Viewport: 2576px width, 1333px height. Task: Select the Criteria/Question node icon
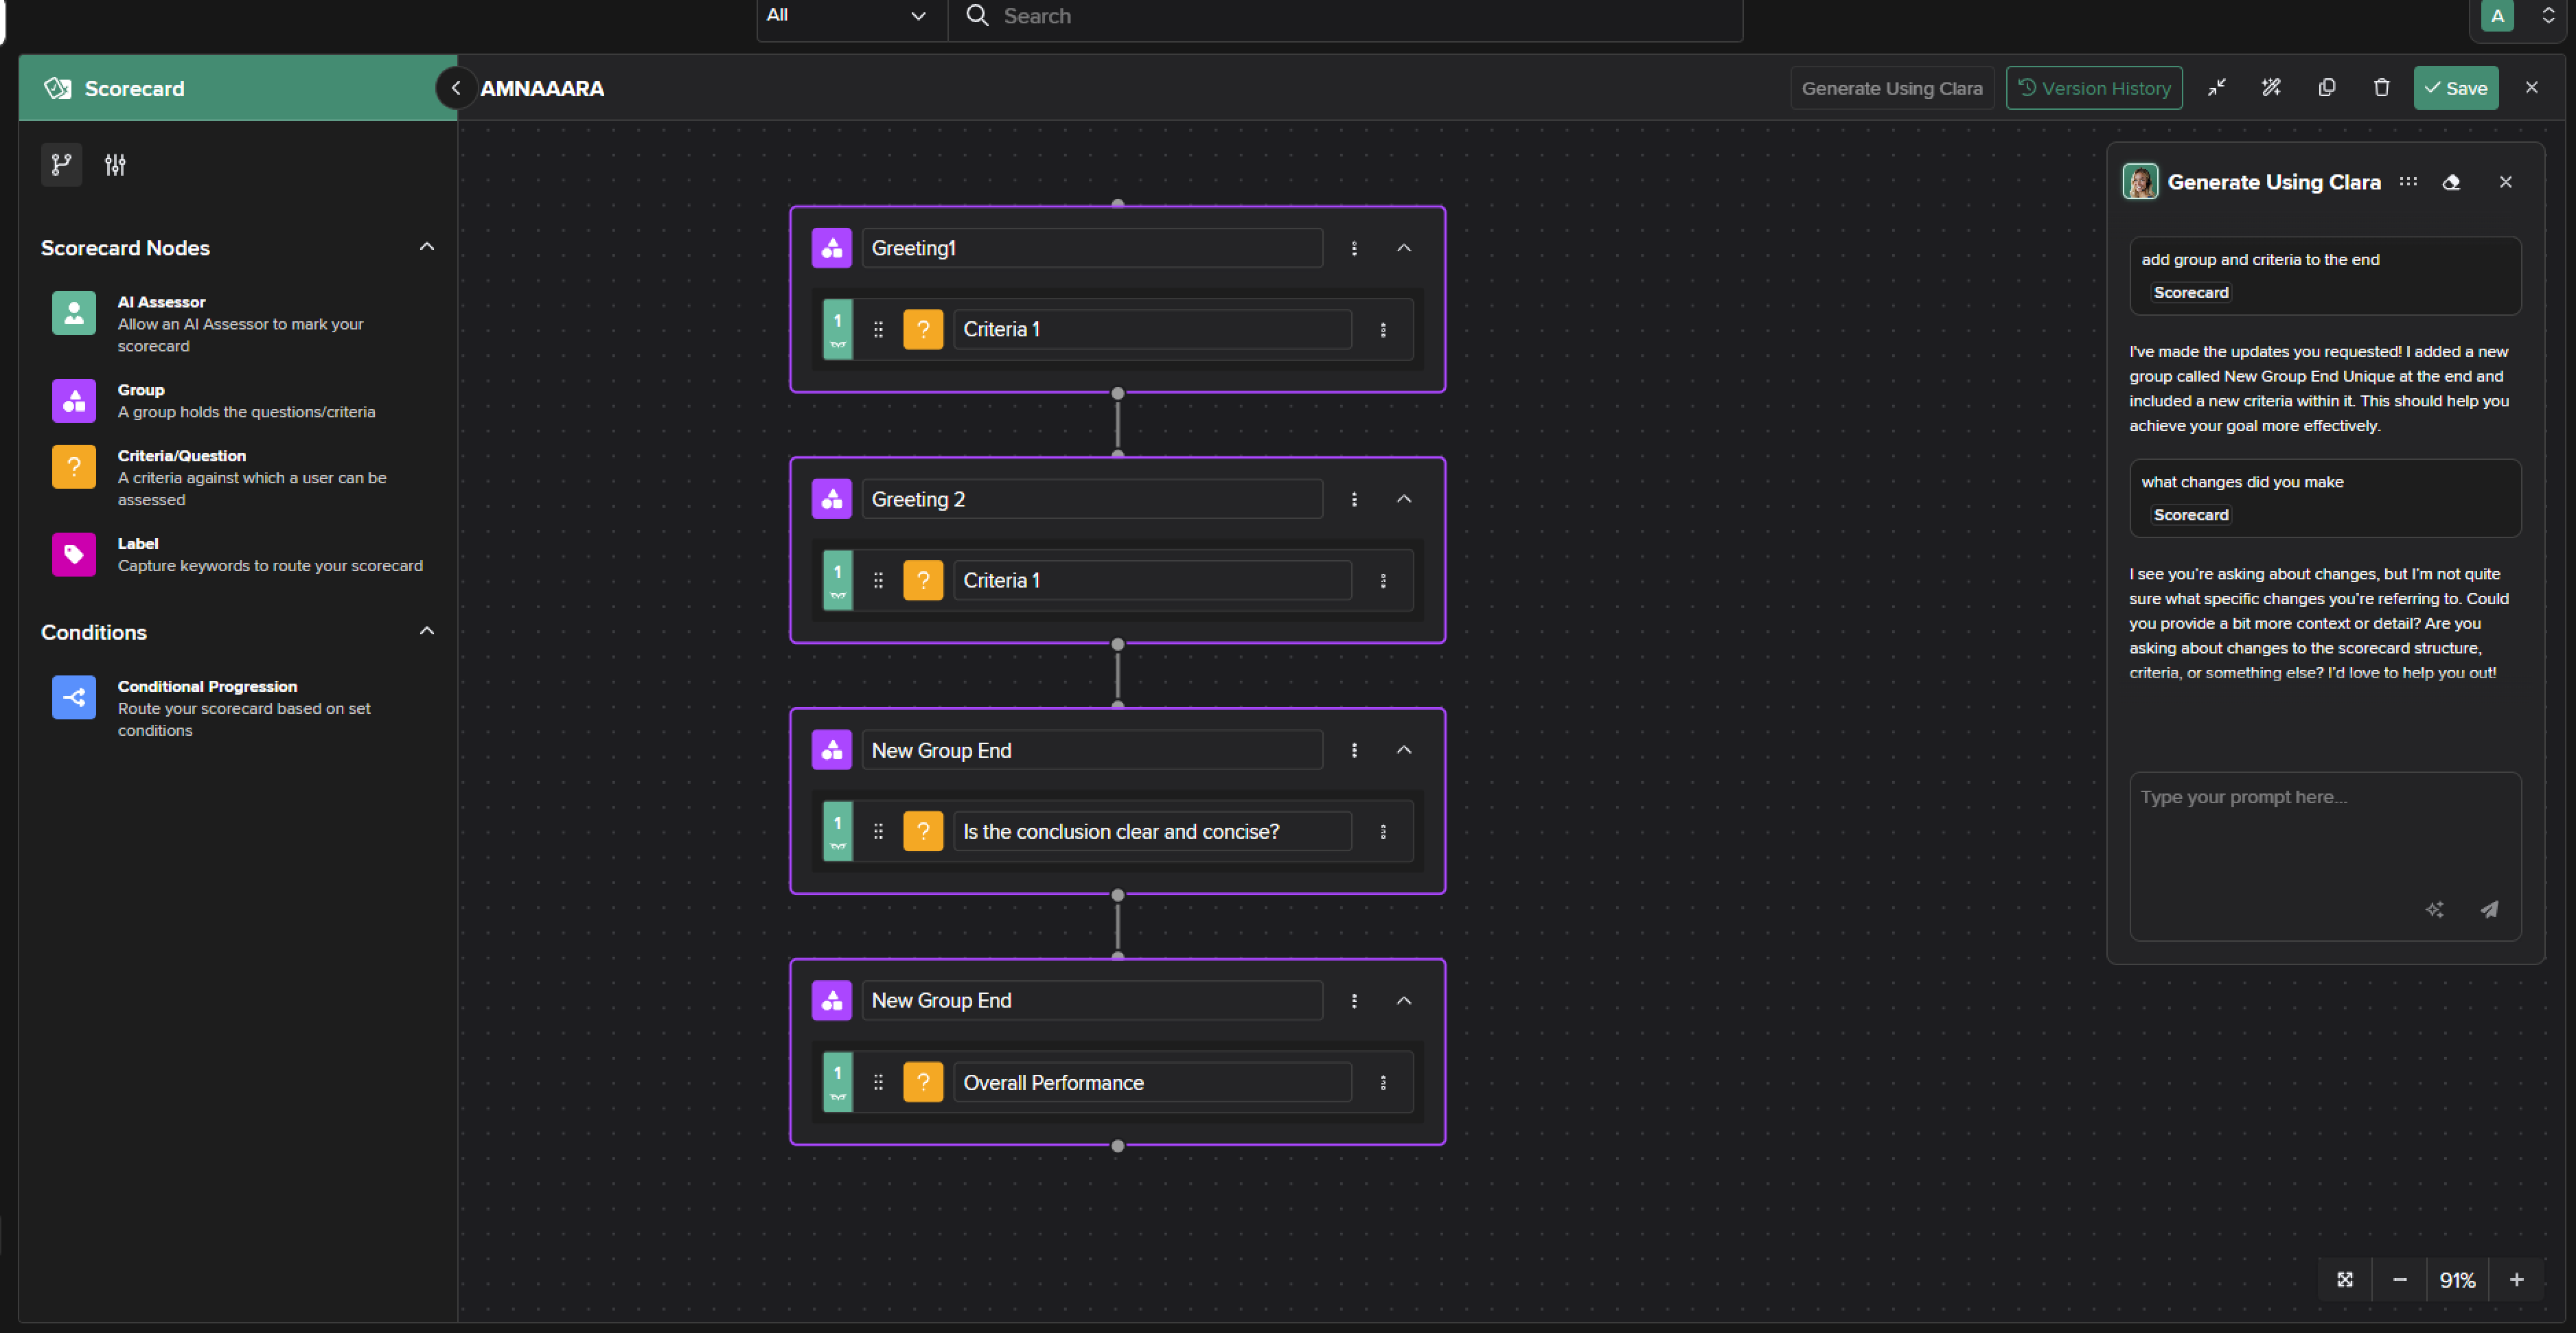[74, 467]
